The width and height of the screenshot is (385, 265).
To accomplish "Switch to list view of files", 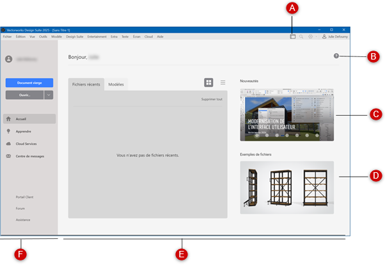I will (x=223, y=83).
